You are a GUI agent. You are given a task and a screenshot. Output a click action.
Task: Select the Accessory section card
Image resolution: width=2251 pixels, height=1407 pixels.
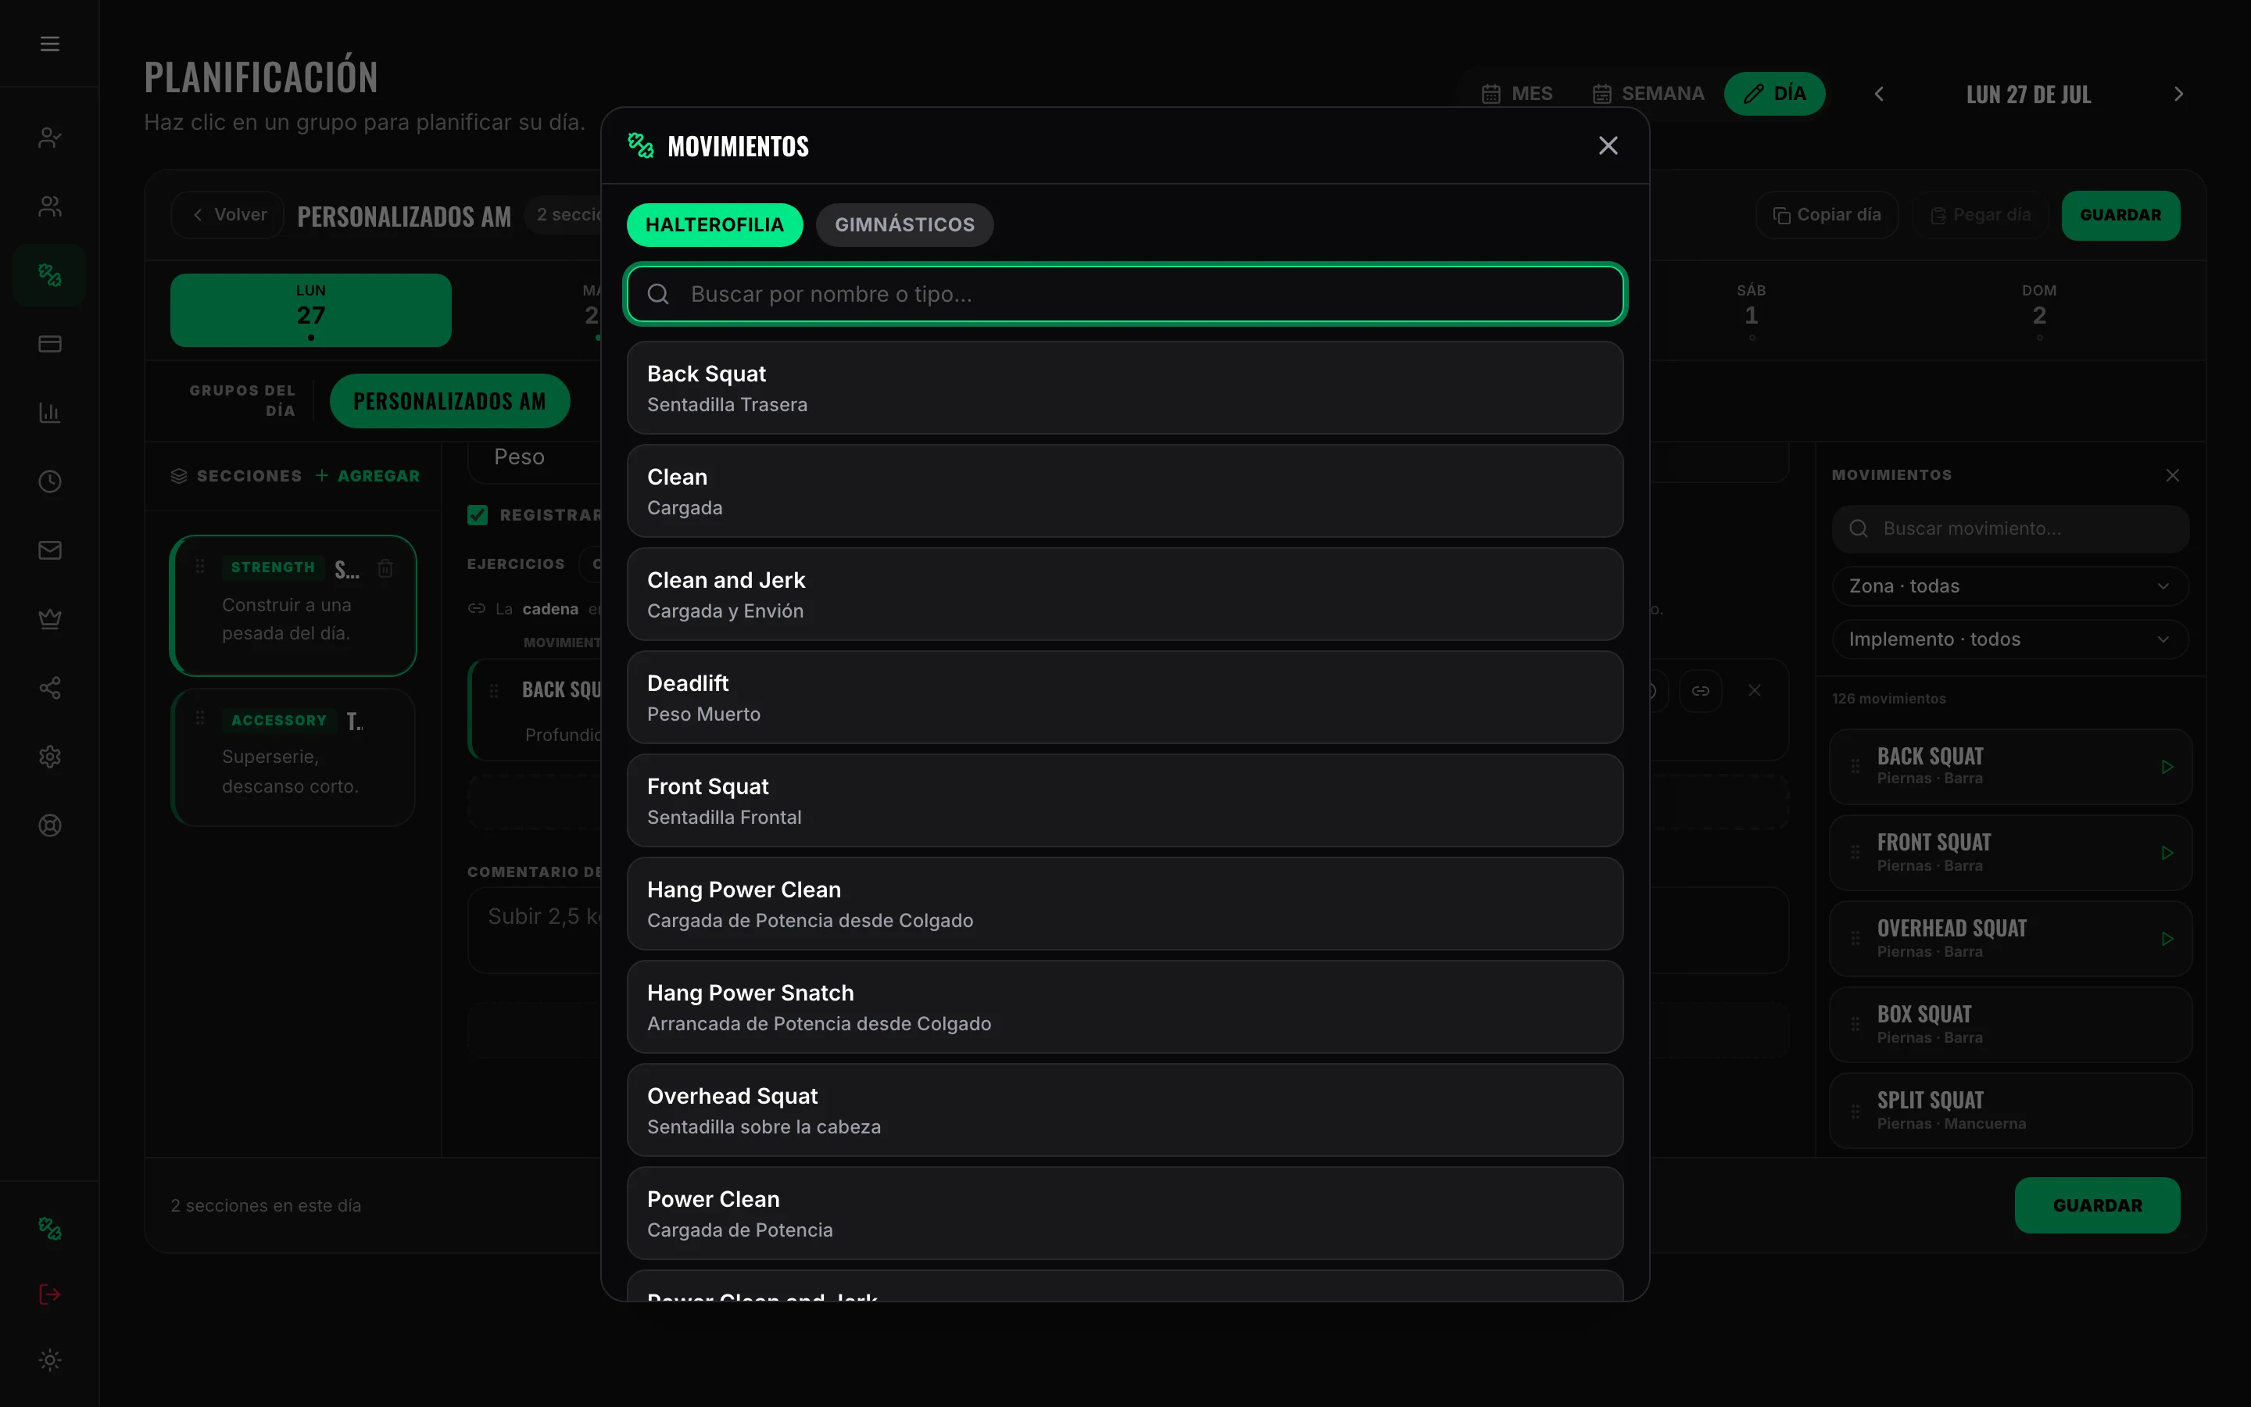point(293,757)
